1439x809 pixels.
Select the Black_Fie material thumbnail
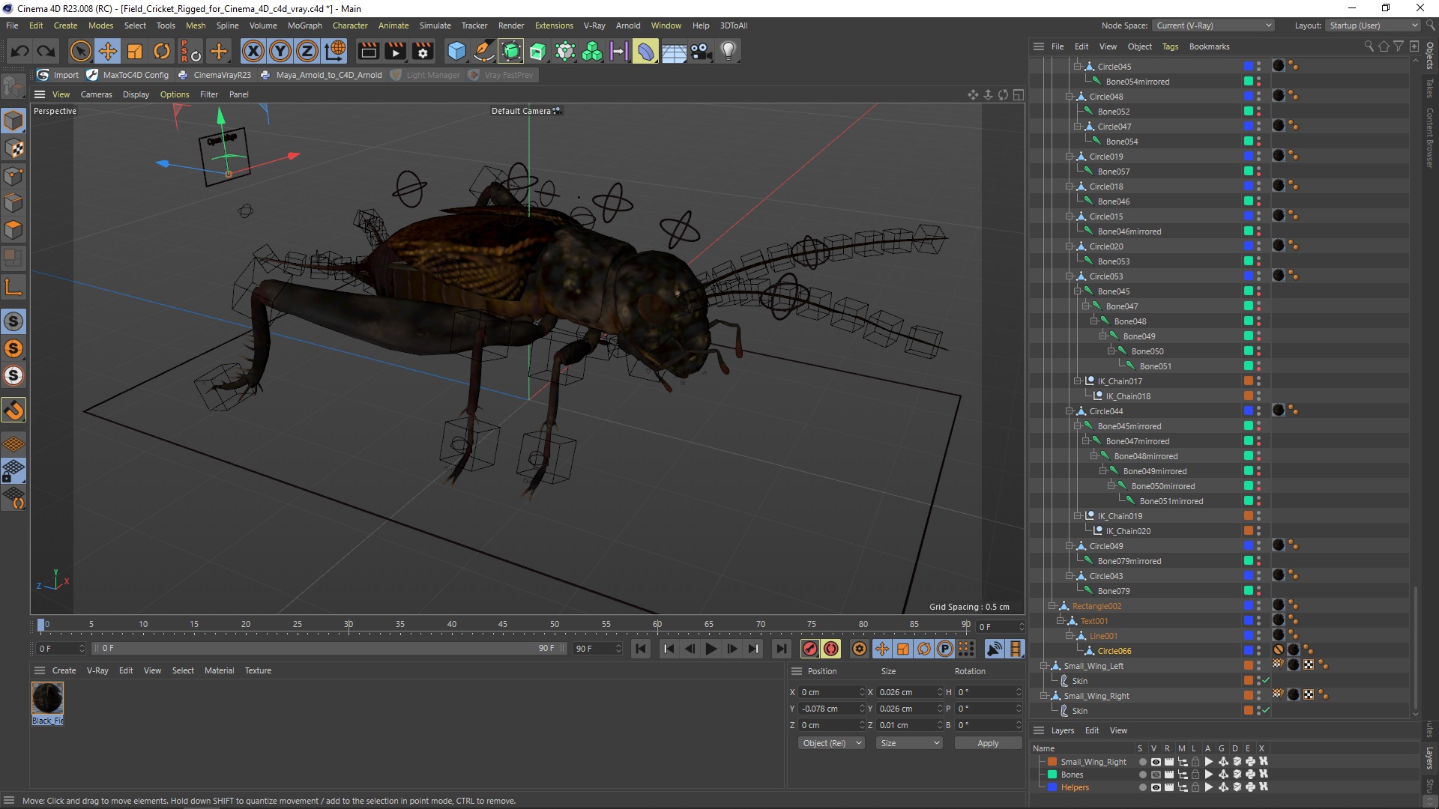47,698
